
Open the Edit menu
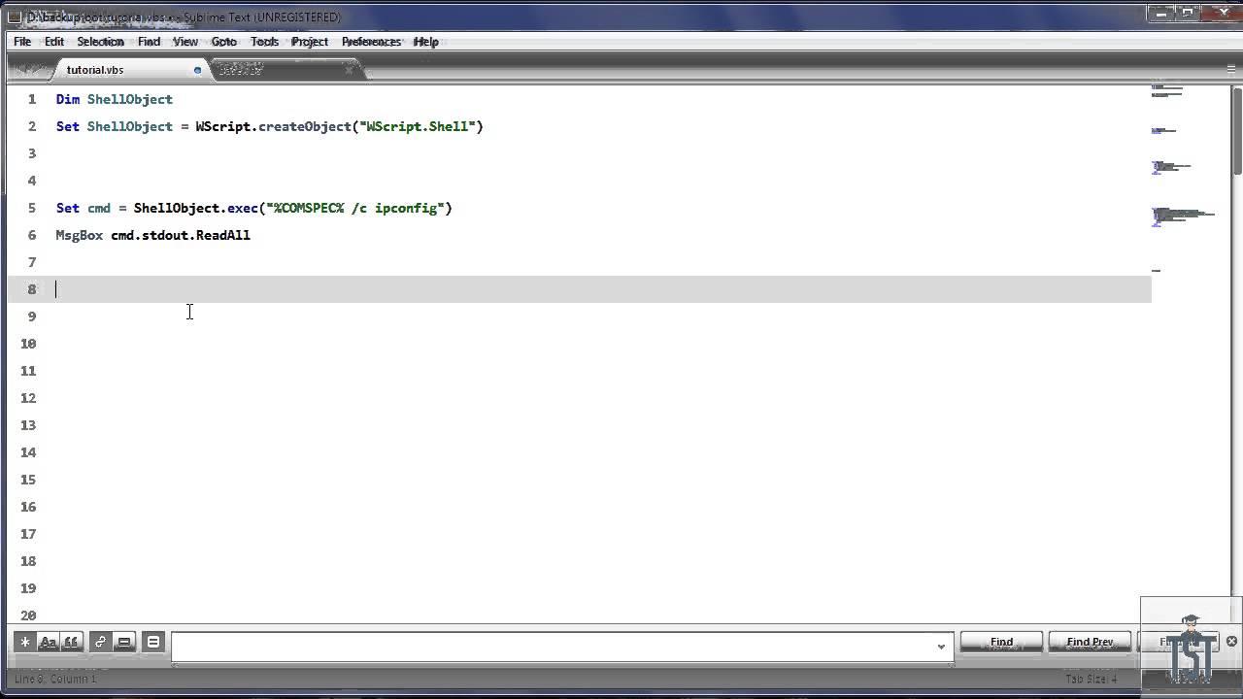(x=54, y=42)
